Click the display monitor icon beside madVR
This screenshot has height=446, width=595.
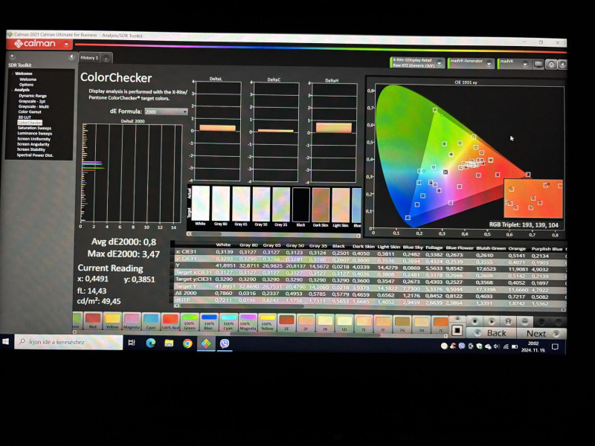(538, 64)
